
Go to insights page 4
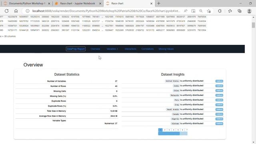coord(174,130)
